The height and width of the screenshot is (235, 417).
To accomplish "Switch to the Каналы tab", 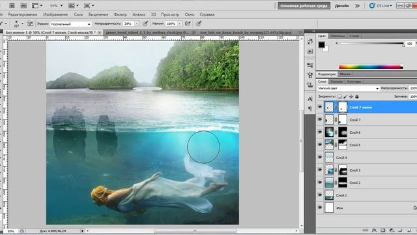I will [336, 81].
